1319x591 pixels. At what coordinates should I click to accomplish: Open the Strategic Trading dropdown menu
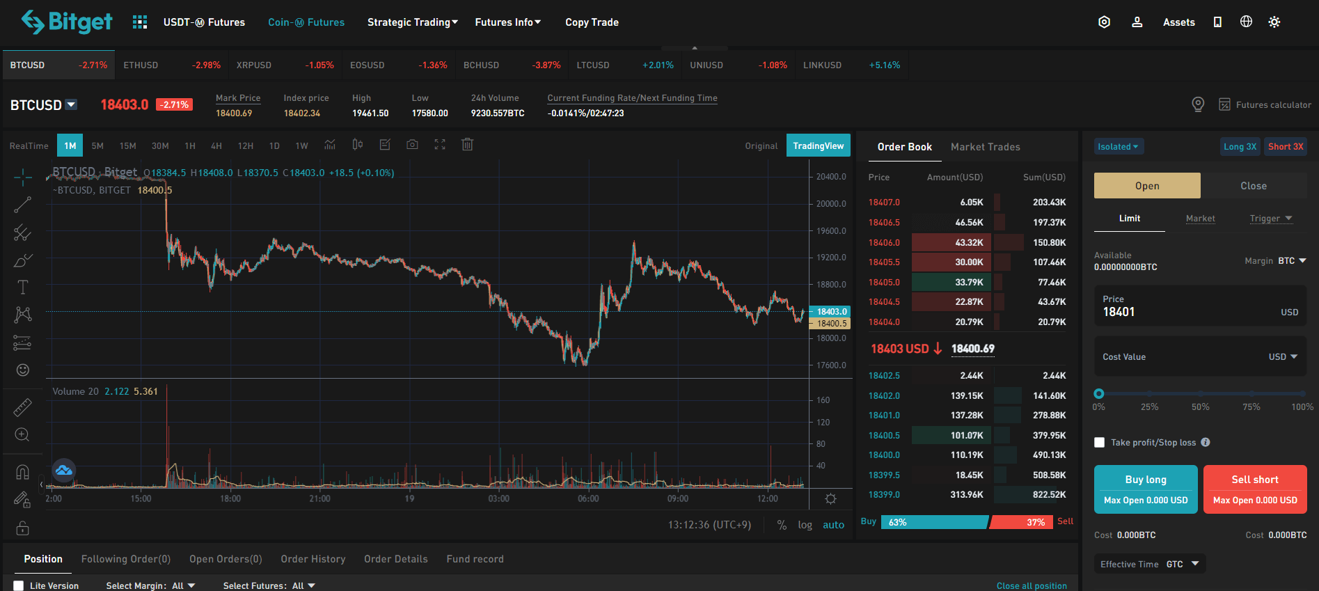413,22
